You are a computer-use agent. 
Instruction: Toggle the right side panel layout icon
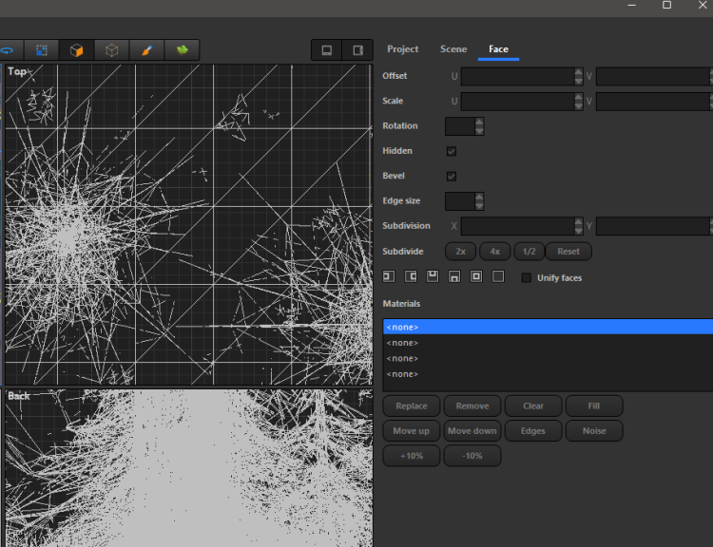[x=357, y=50]
